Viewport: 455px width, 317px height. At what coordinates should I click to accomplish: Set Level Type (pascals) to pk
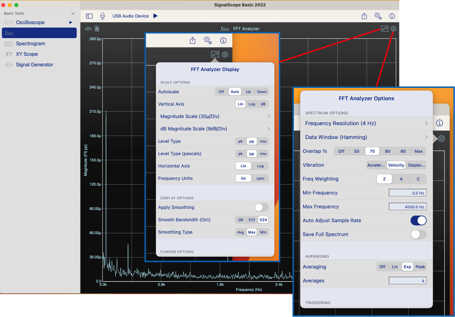point(240,154)
